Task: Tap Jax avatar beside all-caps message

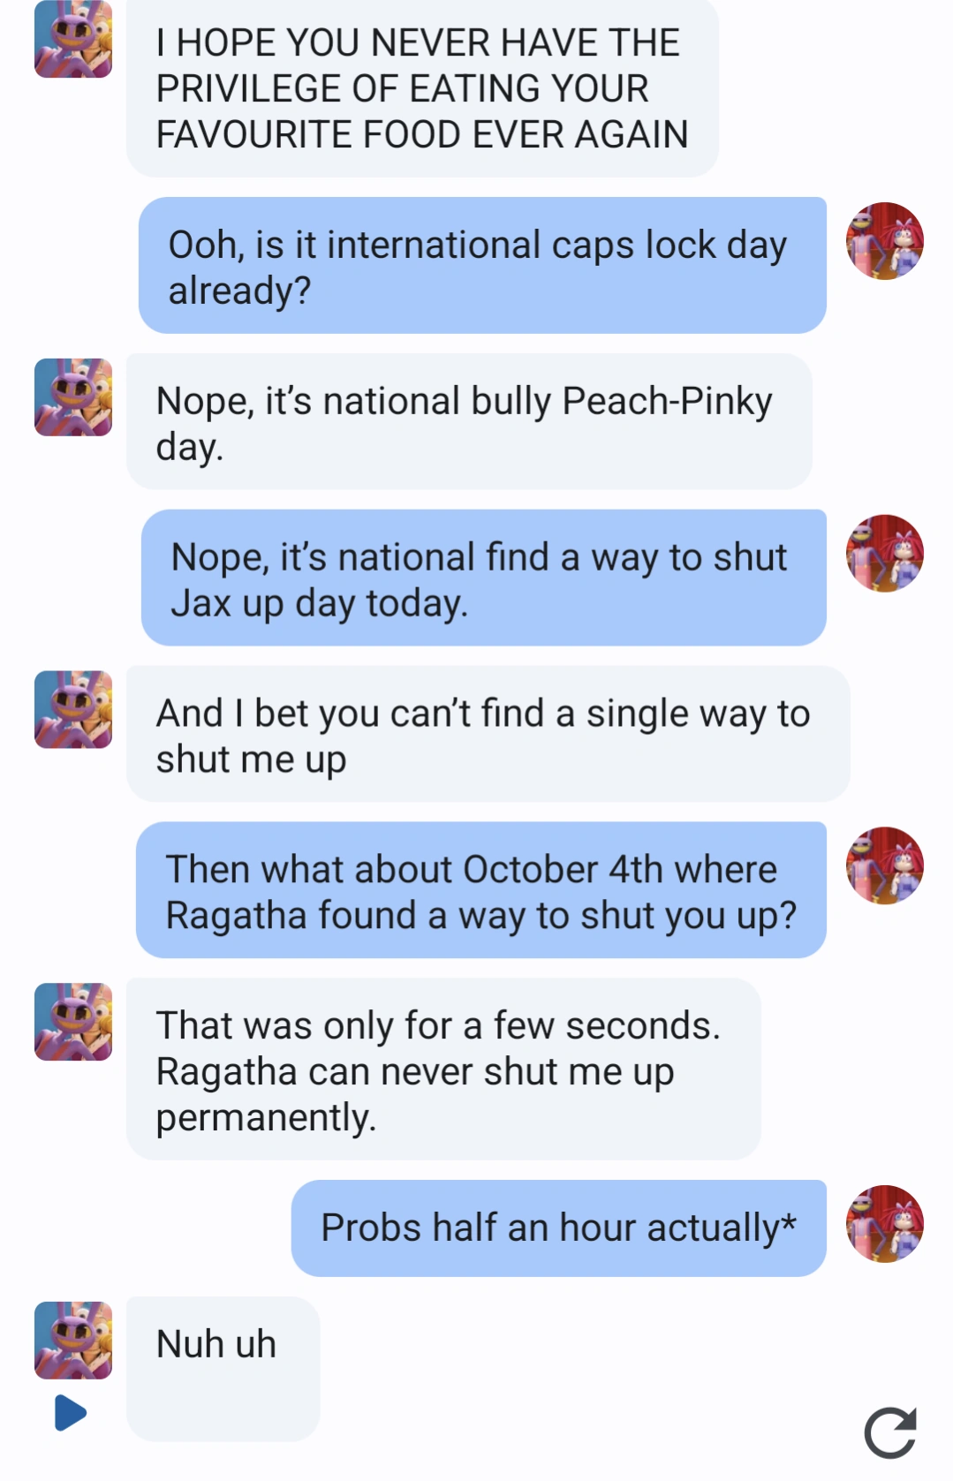Action: click(73, 40)
